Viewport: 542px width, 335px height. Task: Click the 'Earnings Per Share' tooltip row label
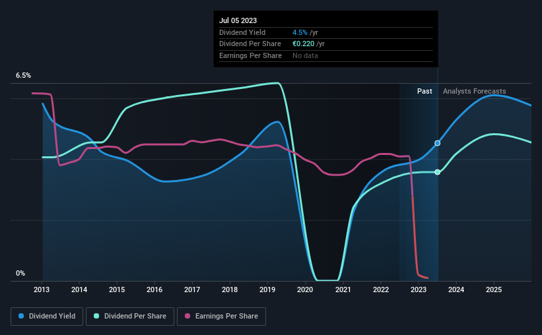pyautogui.click(x=250, y=55)
